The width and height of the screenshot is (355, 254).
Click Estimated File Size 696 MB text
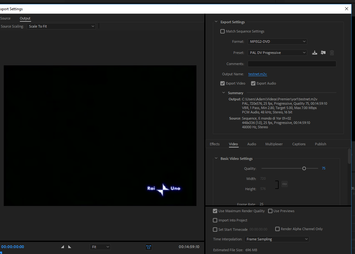tap(235, 250)
